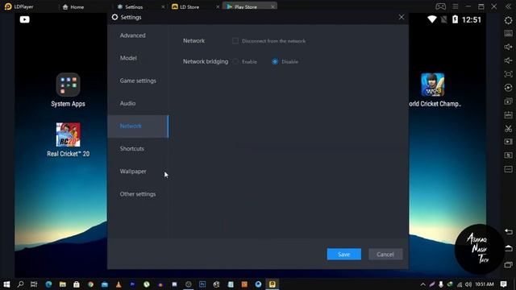Check Disconnect from the network checkbox
Image resolution: width=516 pixels, height=290 pixels.
tap(235, 41)
